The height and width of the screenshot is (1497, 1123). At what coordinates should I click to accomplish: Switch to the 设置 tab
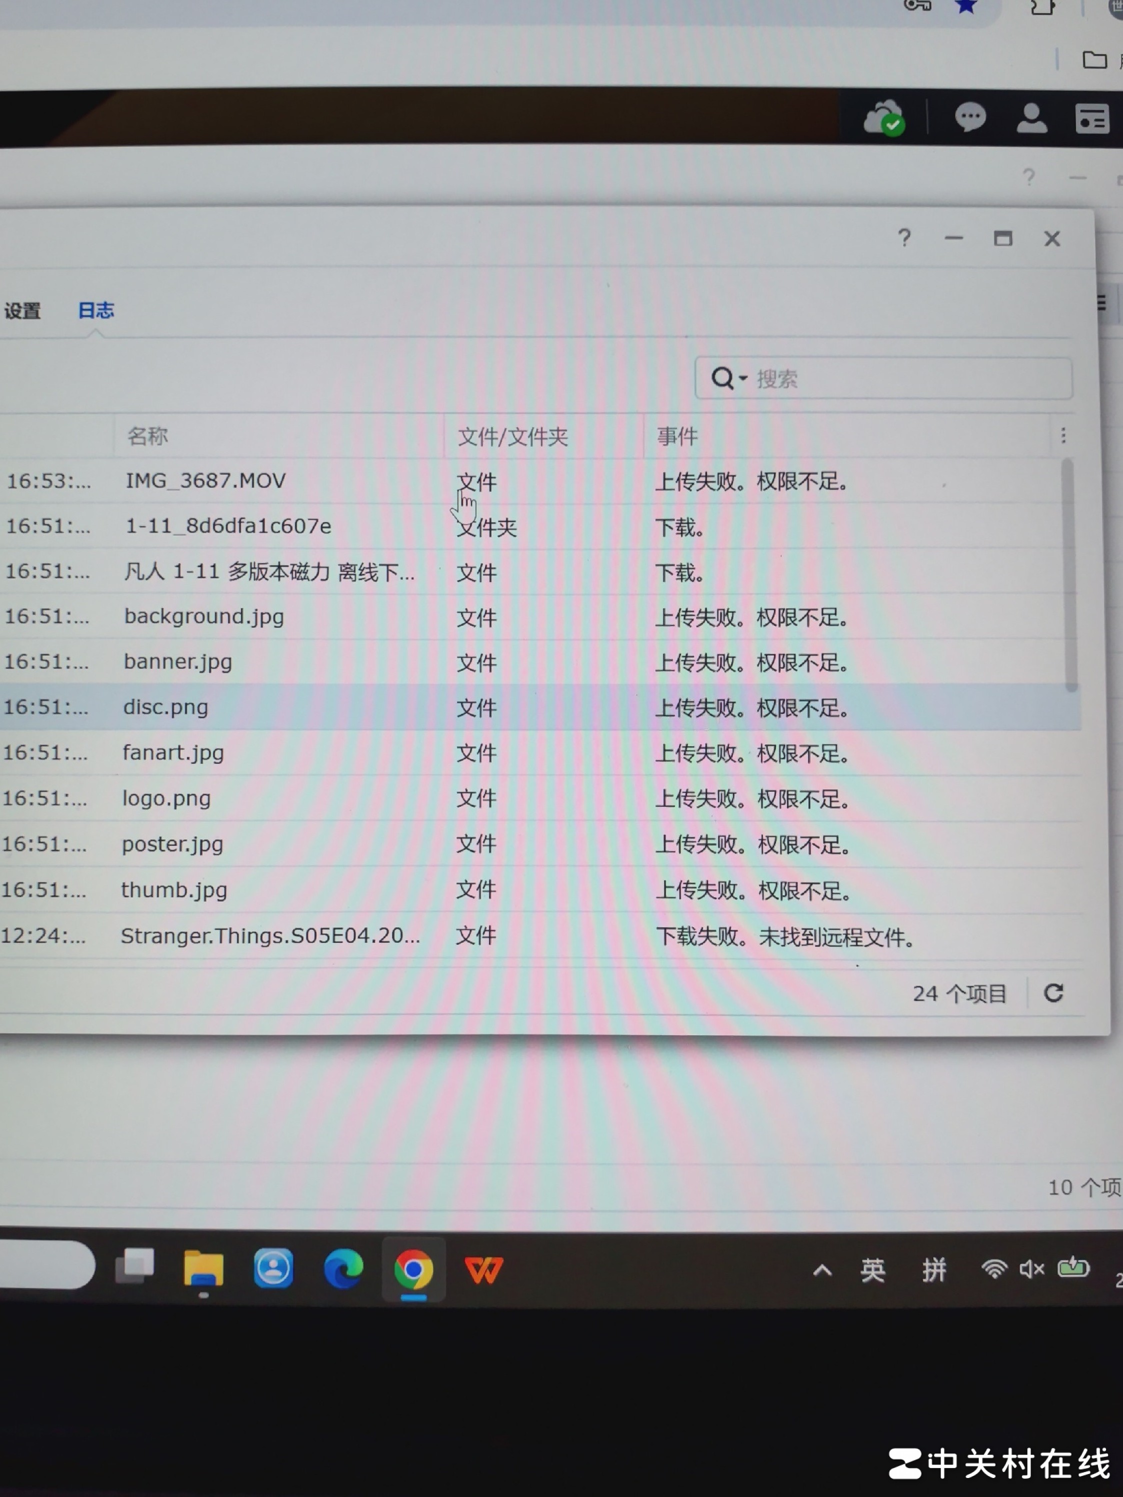(x=22, y=311)
